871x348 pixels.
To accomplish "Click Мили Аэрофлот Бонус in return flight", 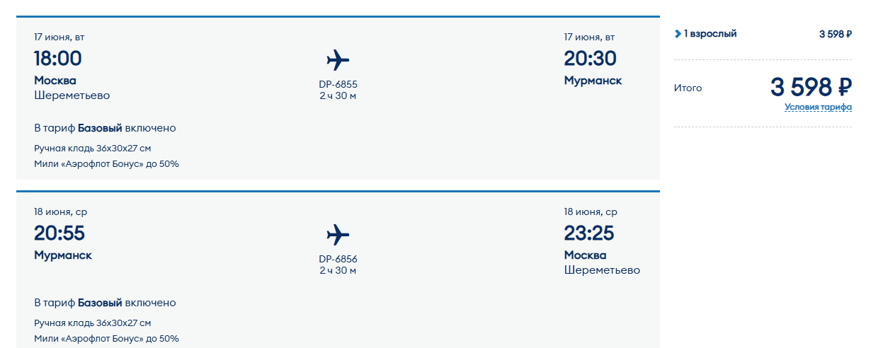I will click(x=106, y=339).
